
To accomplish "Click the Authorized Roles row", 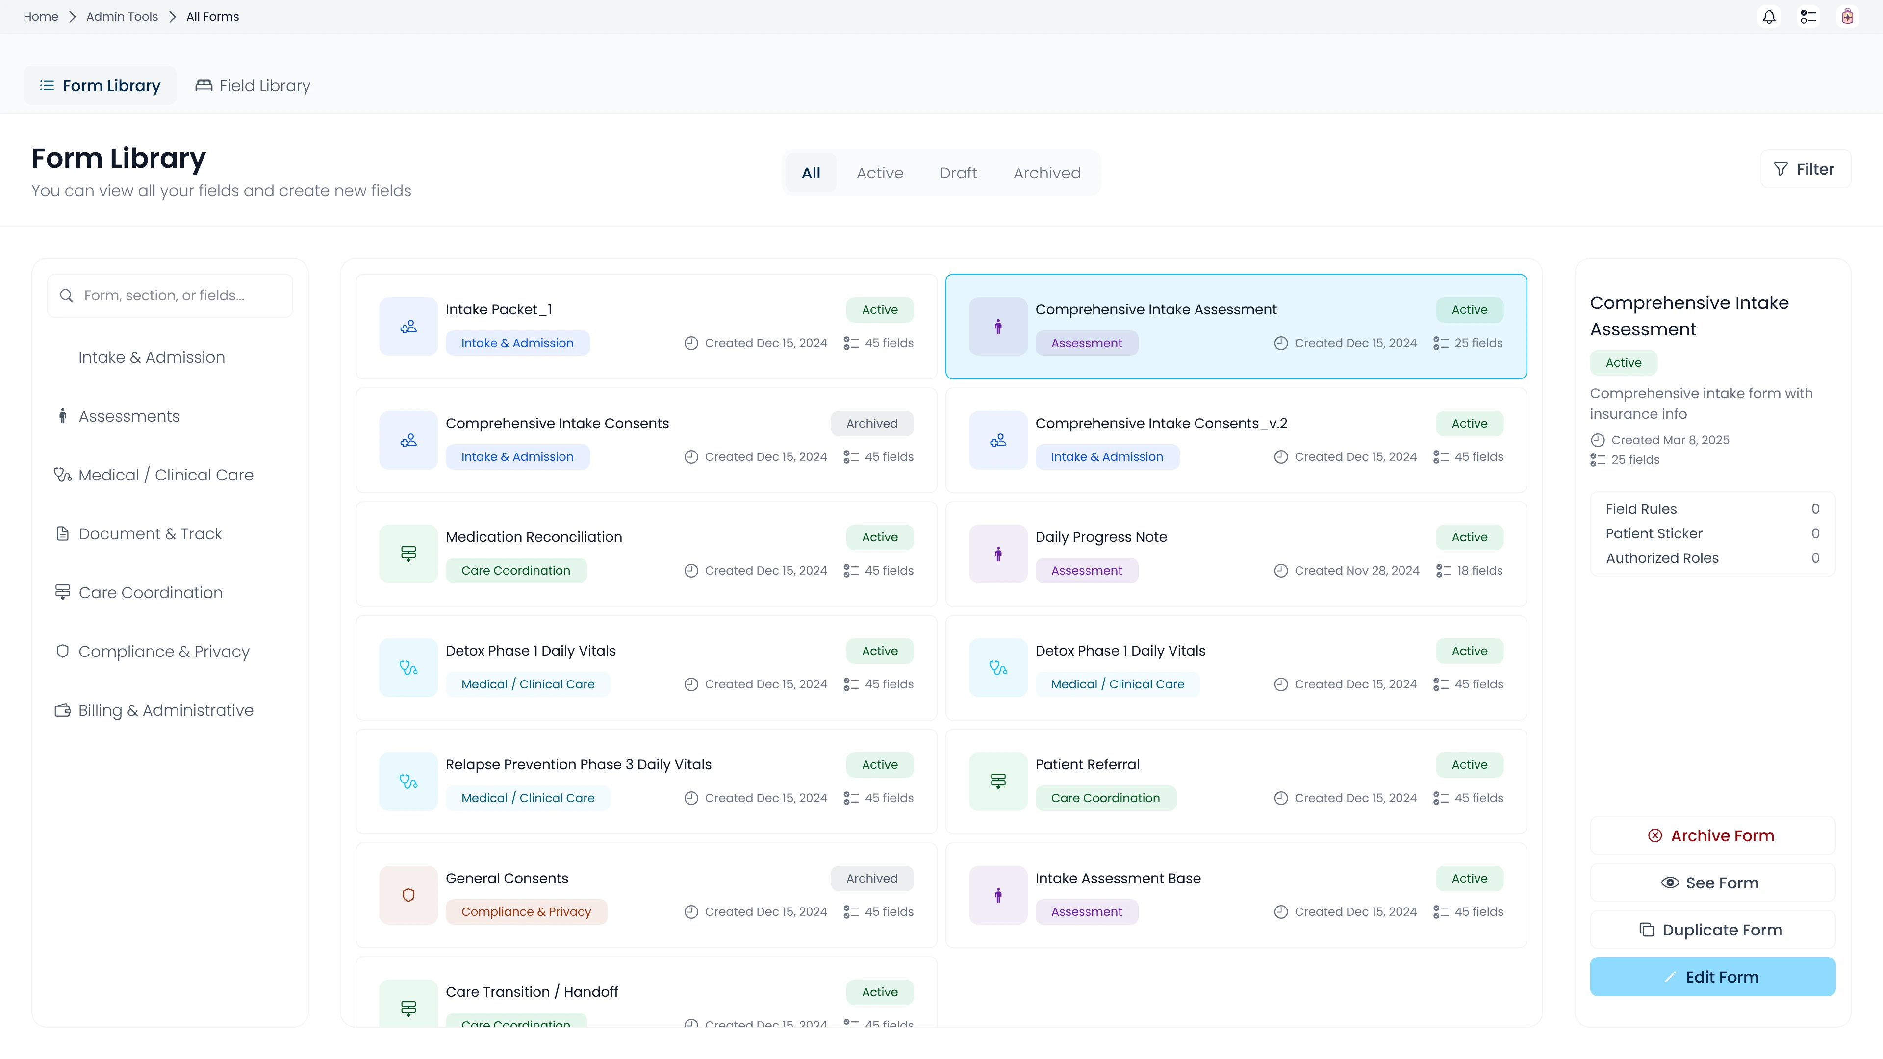I will click(1712, 557).
